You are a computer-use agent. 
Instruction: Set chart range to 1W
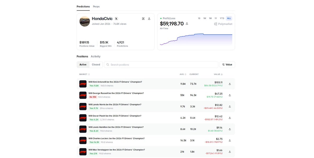[x=205, y=18]
